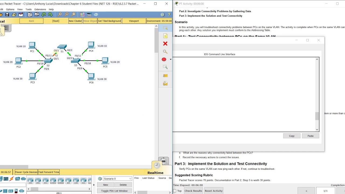Image resolution: width=345 pixels, height=194 pixels.
Task: Click the Realtime clock icon
Action: (x=157, y=165)
